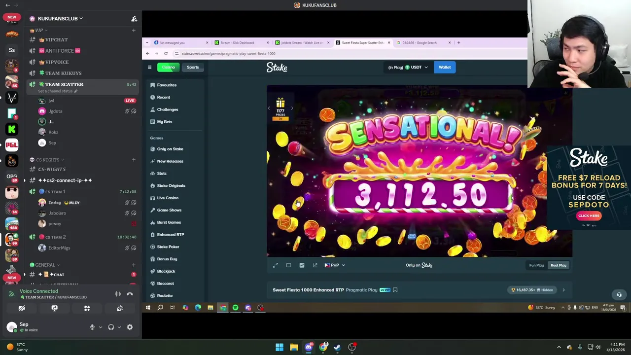Click the SEPDOTO Click Here banner button
Screen dimensions: 631x355
click(589, 215)
